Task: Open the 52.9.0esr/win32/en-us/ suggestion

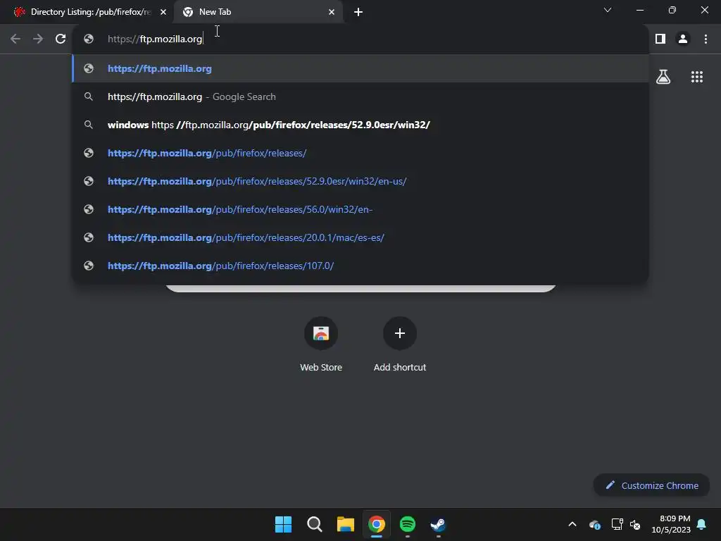Action: tap(360, 181)
